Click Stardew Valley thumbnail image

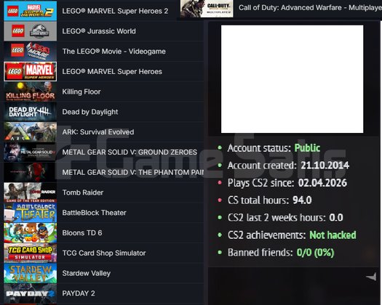click(x=31, y=273)
